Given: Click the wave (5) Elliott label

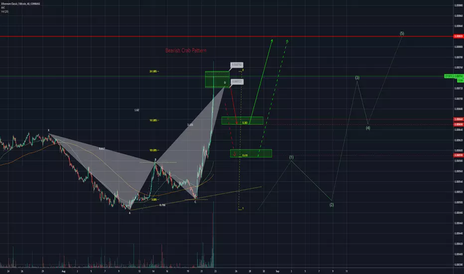Looking at the screenshot, I should tap(402, 33).
